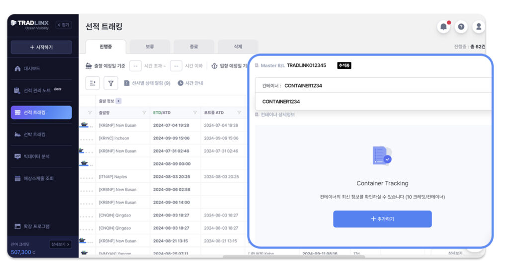Image resolution: width=509 pixels, height=261 pixels.
Task: Open filter on 출발항 column header
Action: (144, 112)
